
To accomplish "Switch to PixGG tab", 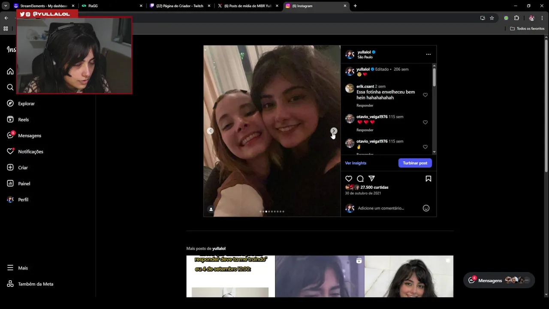I will (112, 6).
